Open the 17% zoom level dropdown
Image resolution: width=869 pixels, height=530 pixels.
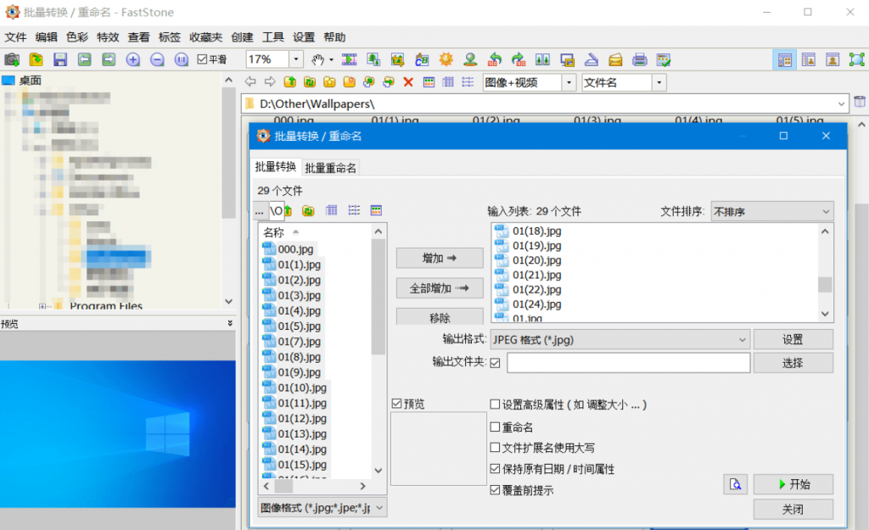point(296,59)
